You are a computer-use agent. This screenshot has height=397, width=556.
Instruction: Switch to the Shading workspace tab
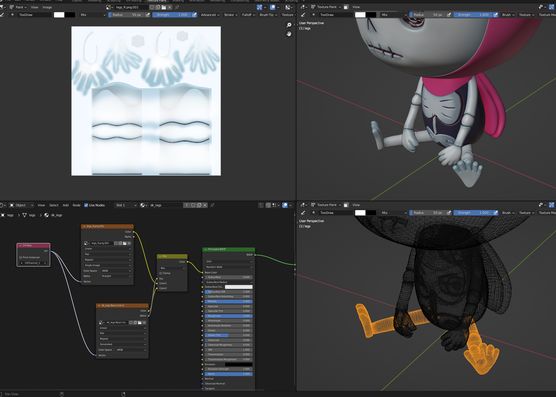click(178, 1)
